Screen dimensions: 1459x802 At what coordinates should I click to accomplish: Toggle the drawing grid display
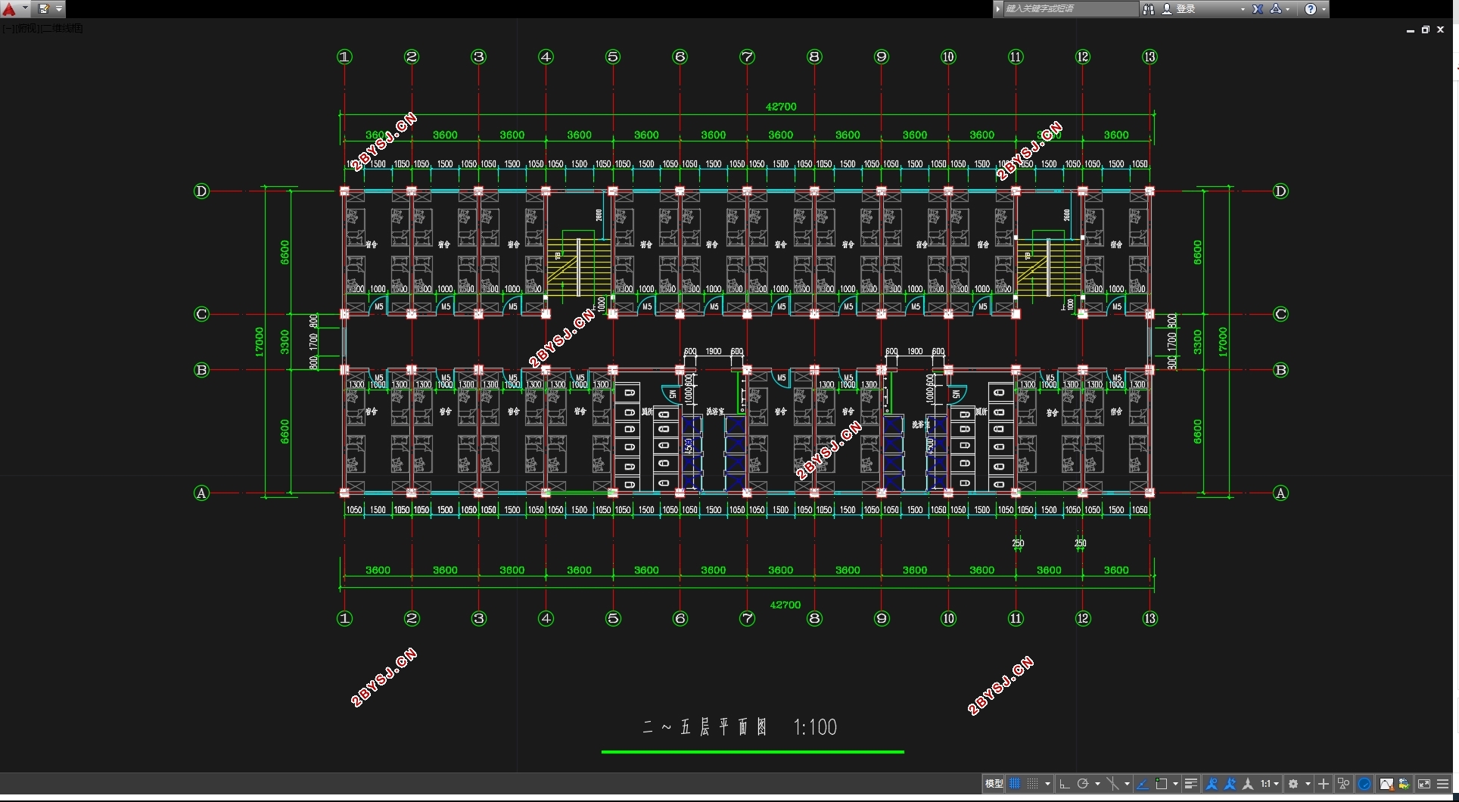pyautogui.click(x=1015, y=784)
